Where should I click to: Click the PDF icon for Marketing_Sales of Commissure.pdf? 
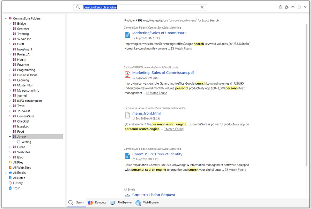(x=127, y=75)
